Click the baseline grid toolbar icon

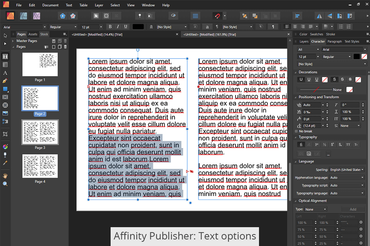tap(195, 16)
